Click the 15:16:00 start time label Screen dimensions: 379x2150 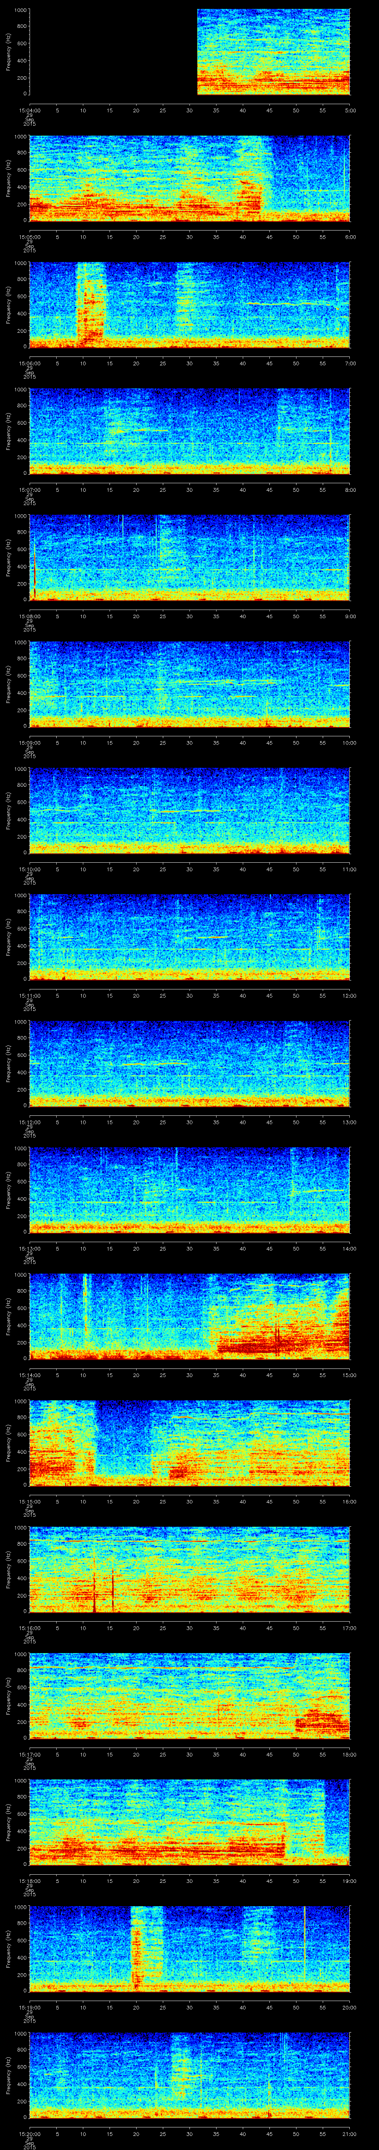click(x=29, y=1628)
